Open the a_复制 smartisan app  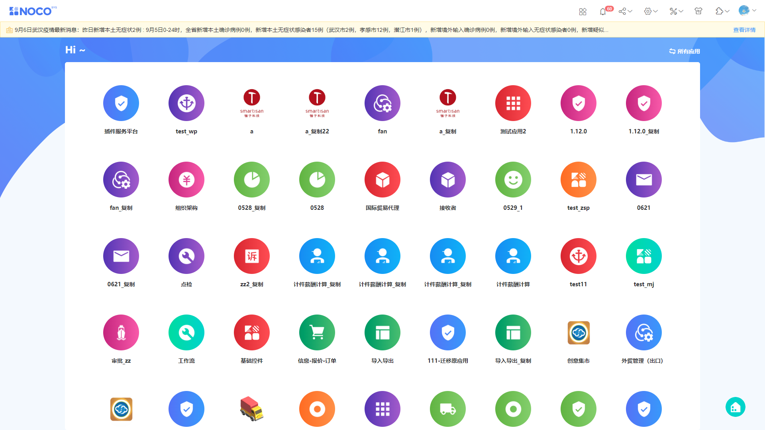point(448,103)
